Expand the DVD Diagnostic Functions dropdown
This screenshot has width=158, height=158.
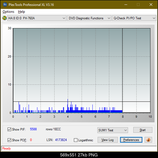(89, 18)
